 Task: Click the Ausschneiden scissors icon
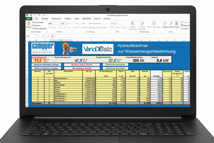coord(33,22)
